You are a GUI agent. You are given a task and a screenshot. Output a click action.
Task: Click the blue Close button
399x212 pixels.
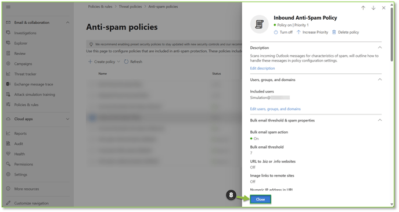pyautogui.click(x=260, y=199)
